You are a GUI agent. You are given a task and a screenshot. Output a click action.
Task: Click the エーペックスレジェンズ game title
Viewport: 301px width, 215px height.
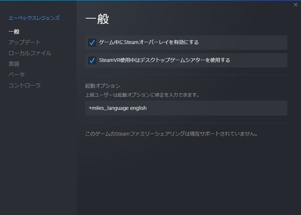(34, 18)
